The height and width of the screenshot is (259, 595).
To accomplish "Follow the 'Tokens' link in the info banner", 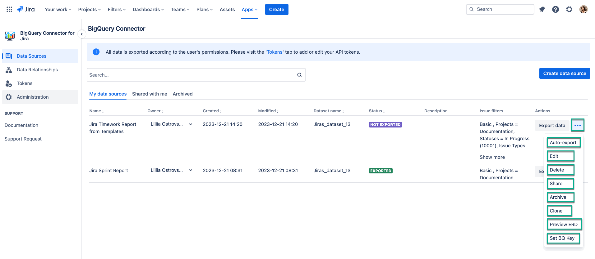I will tap(274, 52).
